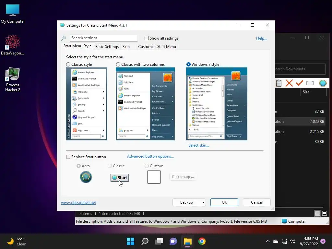Open Chat app on taskbar
The width and height of the screenshot is (332, 249).
pyautogui.click(x=173, y=241)
